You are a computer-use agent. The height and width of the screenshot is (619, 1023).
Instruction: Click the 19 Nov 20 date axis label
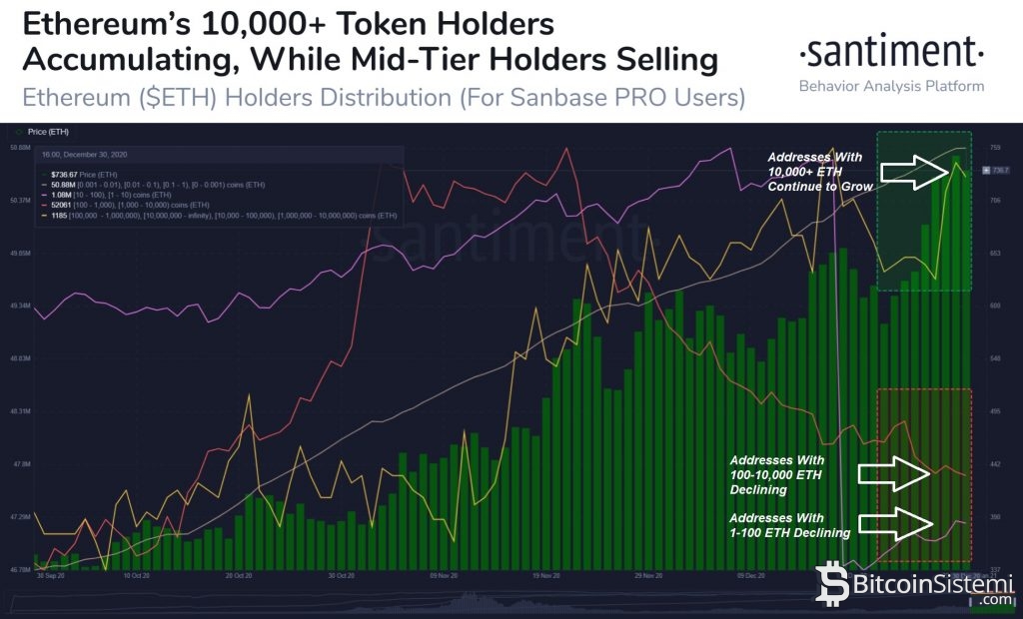coord(545,576)
